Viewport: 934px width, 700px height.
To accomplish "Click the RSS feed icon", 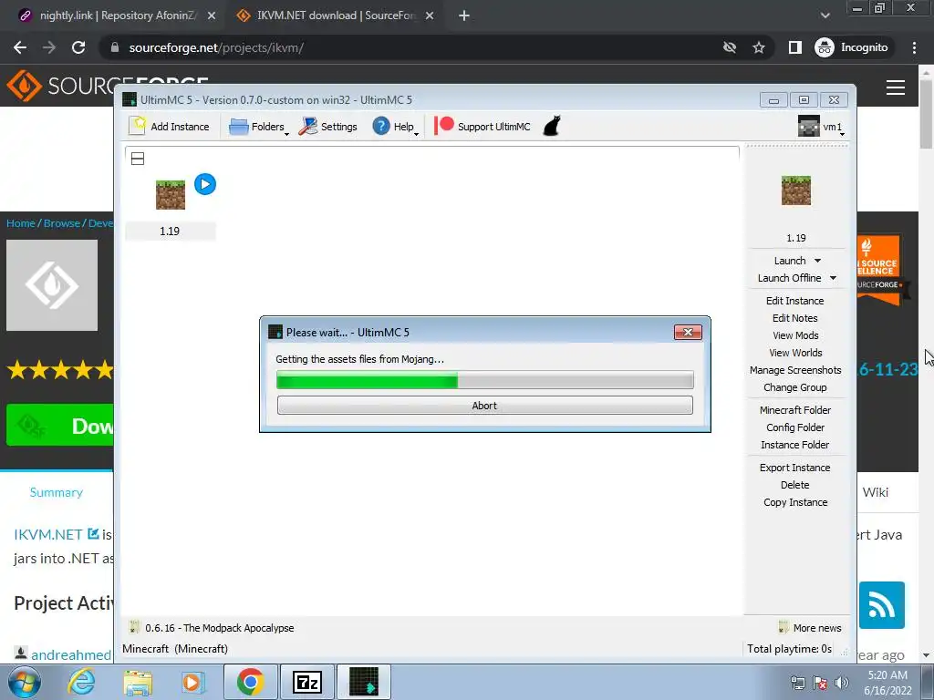I will [882, 605].
